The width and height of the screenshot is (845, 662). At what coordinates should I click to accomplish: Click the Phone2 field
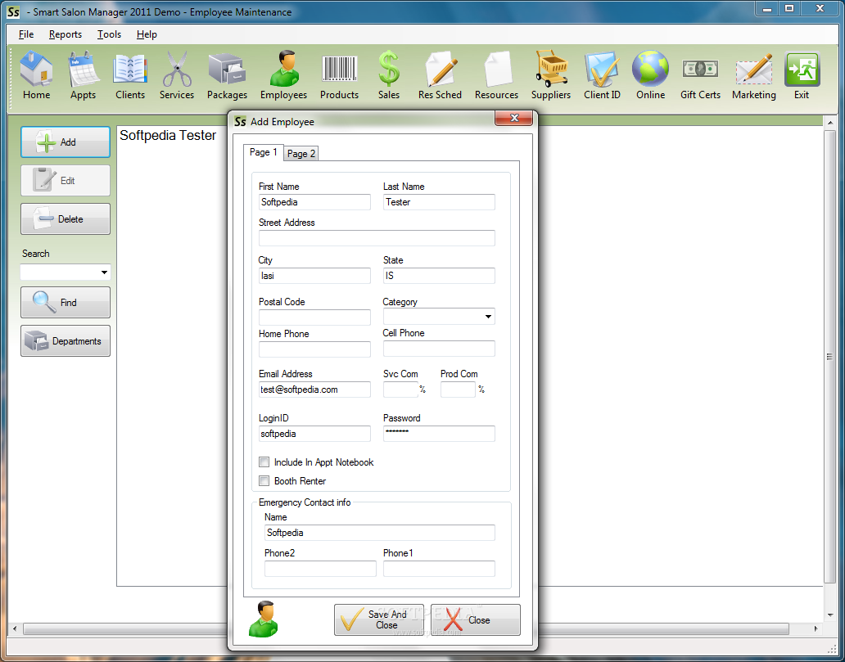(321, 569)
